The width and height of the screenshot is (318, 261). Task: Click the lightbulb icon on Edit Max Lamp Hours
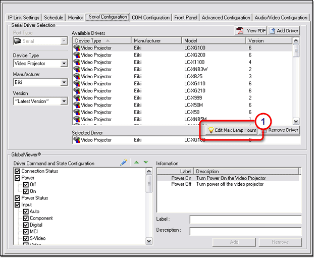coord(211,130)
